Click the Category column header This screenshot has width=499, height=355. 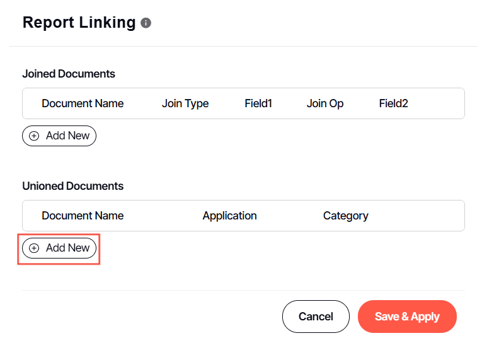pyautogui.click(x=345, y=216)
